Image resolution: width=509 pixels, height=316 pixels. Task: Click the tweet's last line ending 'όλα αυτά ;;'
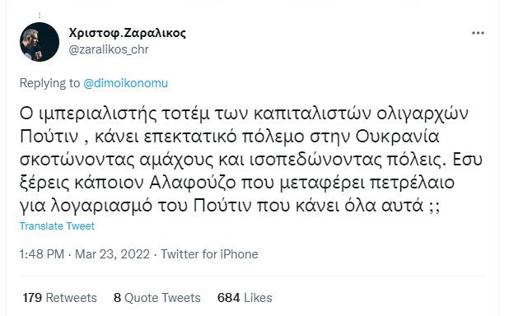coord(230,206)
